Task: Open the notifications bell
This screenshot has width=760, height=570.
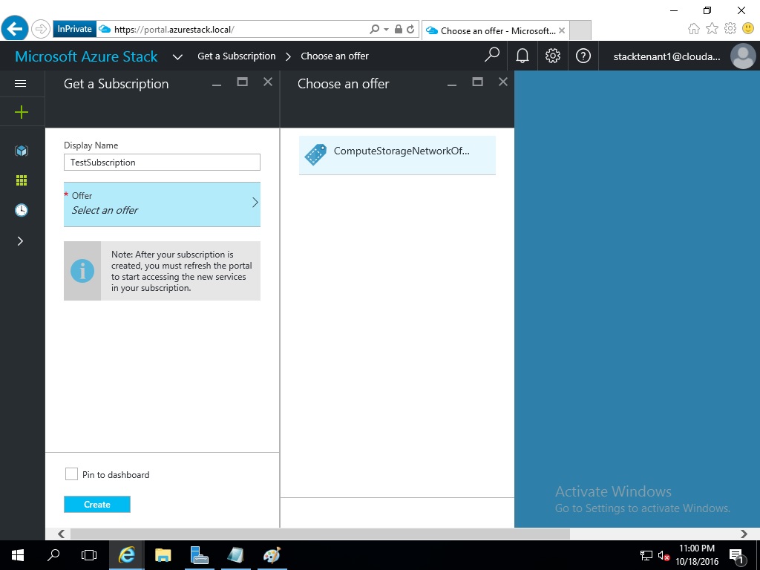Action: pos(522,56)
